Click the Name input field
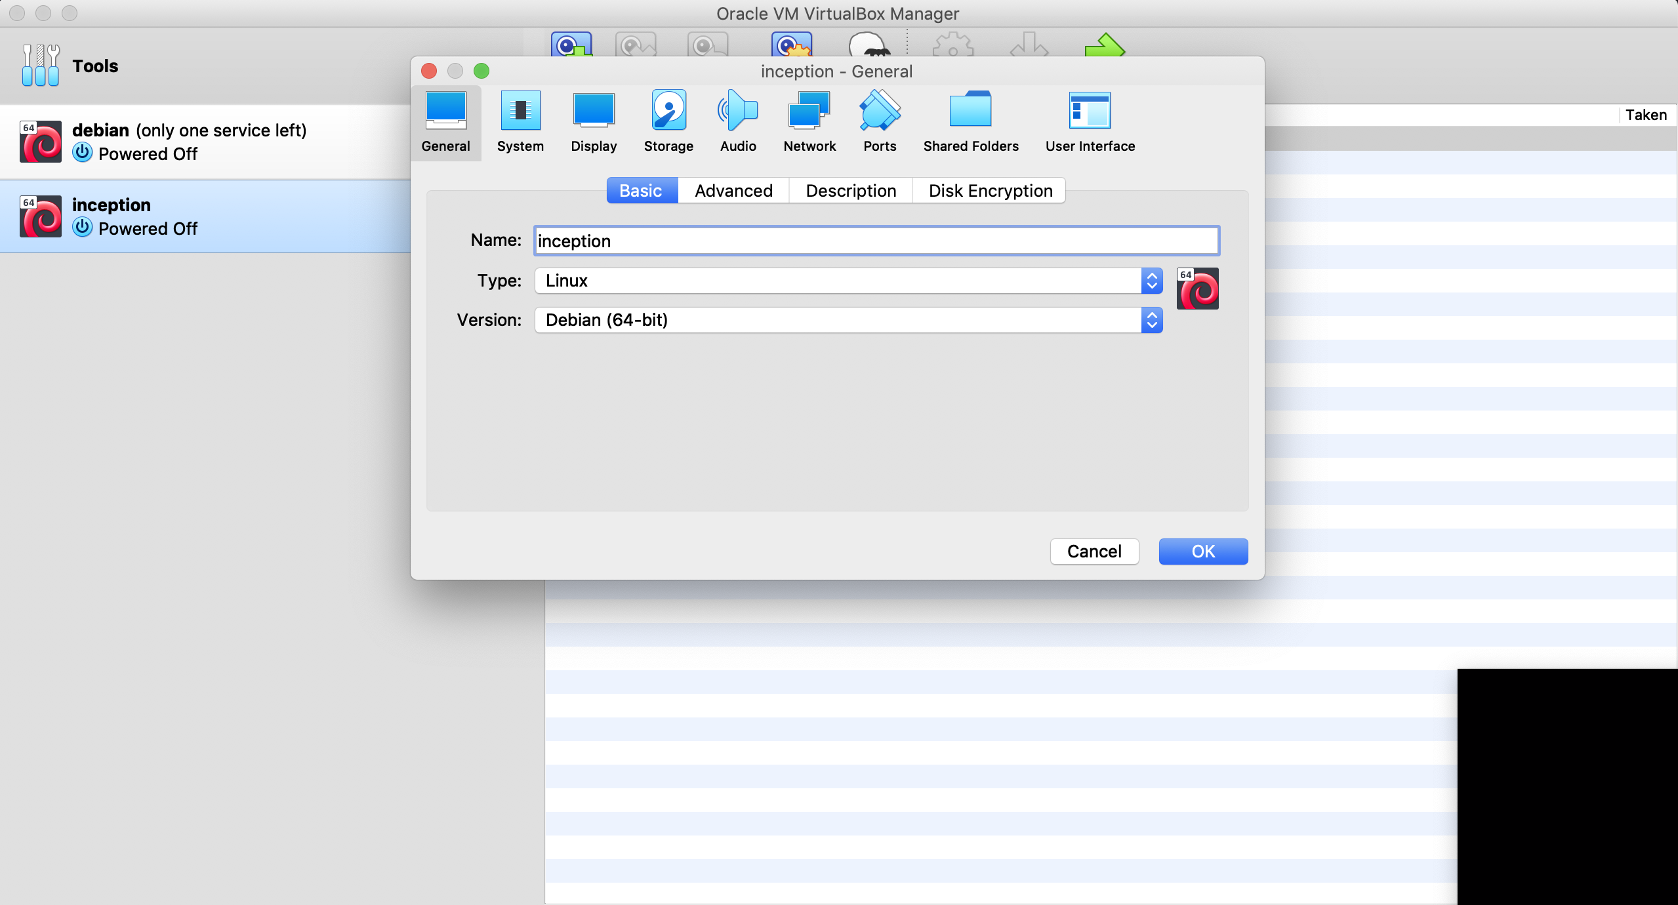This screenshot has height=905, width=1678. pos(876,241)
